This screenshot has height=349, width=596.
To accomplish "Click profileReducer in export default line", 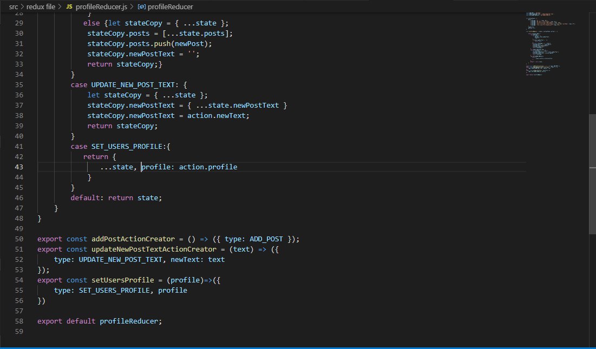I will point(129,321).
